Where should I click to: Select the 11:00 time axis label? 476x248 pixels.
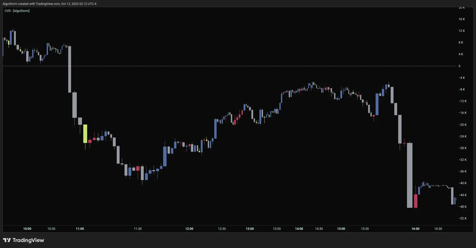80,229
